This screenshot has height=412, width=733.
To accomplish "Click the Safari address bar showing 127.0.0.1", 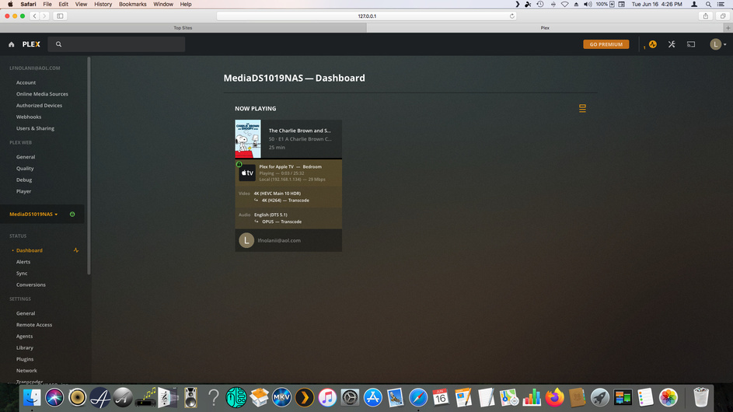I will click(x=367, y=16).
